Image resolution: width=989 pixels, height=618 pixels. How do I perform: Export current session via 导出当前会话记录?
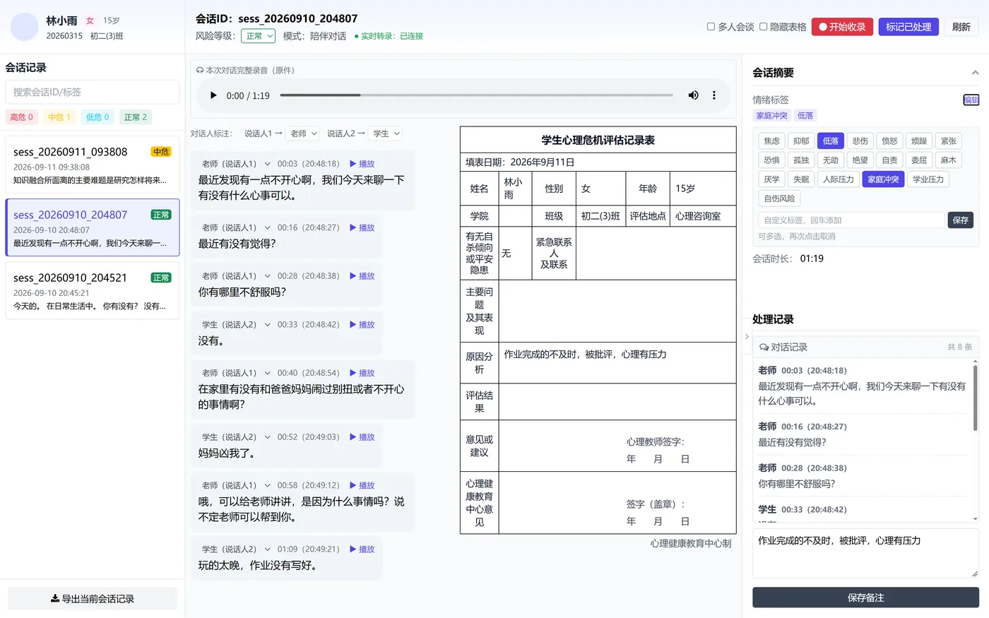coord(93,598)
